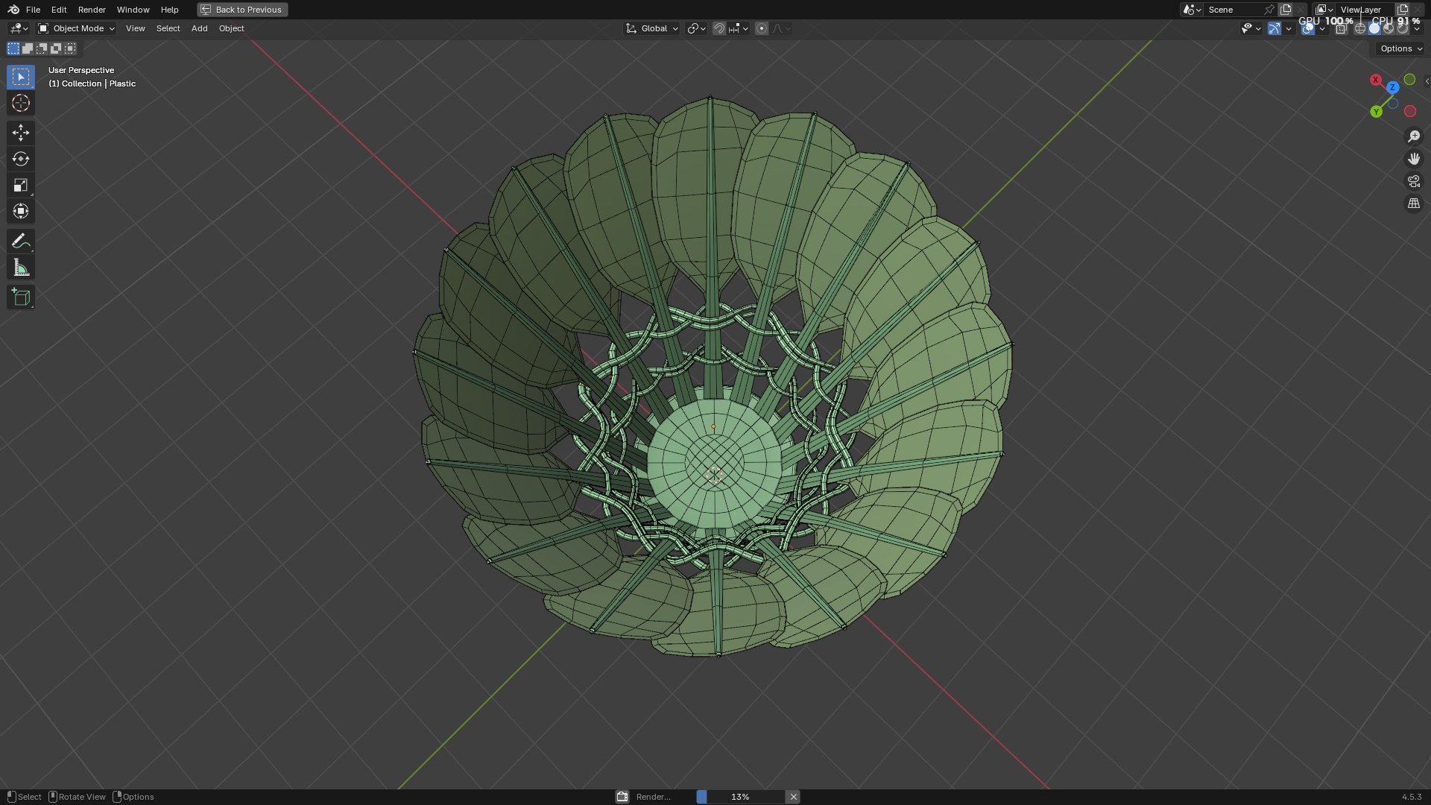Open the viewport shading options dropdown
Viewport: 1431px width, 805px height.
(x=1417, y=28)
